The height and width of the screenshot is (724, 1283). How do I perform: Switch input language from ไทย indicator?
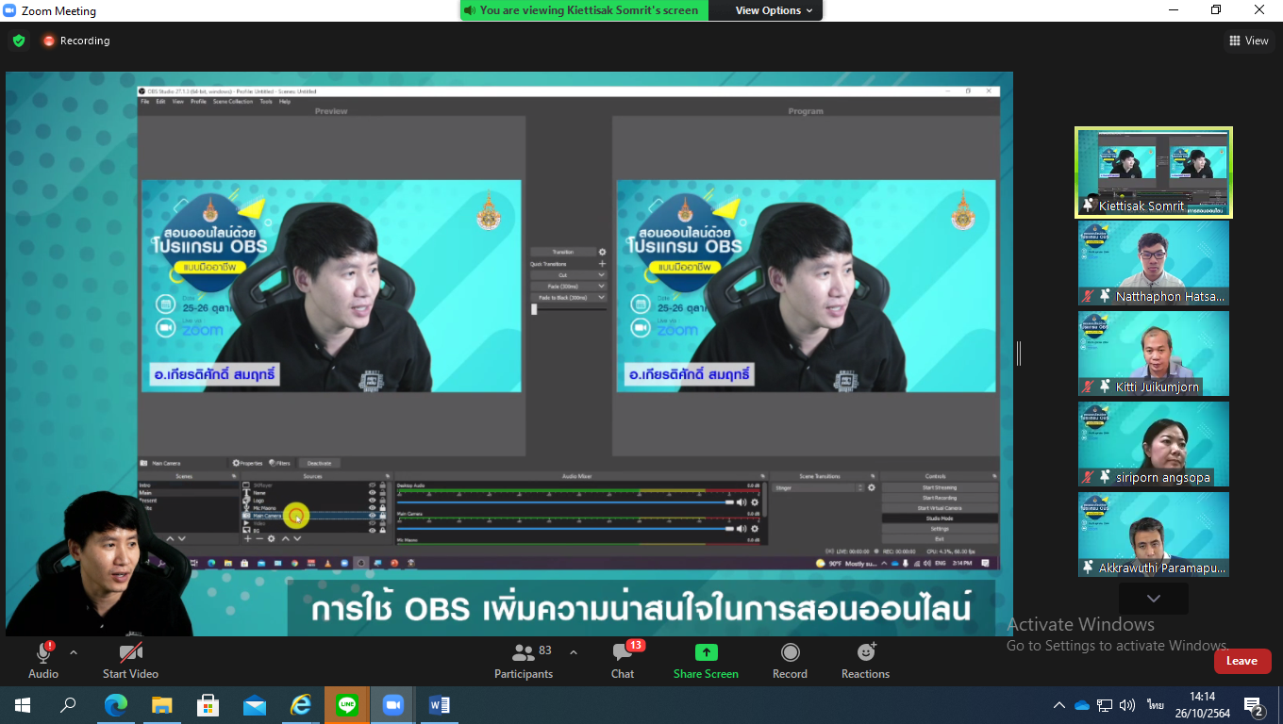[x=1156, y=705]
